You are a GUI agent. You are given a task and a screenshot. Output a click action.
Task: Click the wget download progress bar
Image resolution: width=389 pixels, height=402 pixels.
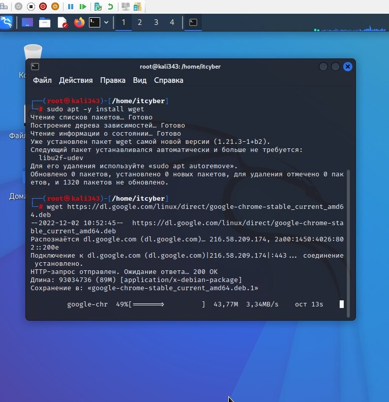(168, 304)
